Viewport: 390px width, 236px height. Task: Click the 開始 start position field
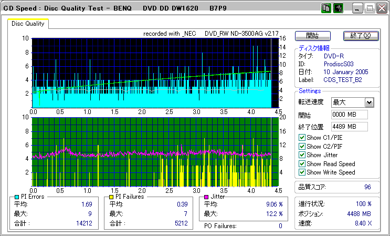click(x=349, y=115)
